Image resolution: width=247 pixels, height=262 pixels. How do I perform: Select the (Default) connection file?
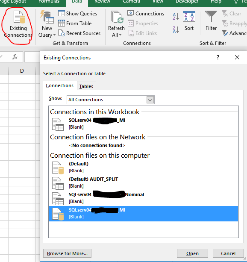(x=144, y=167)
